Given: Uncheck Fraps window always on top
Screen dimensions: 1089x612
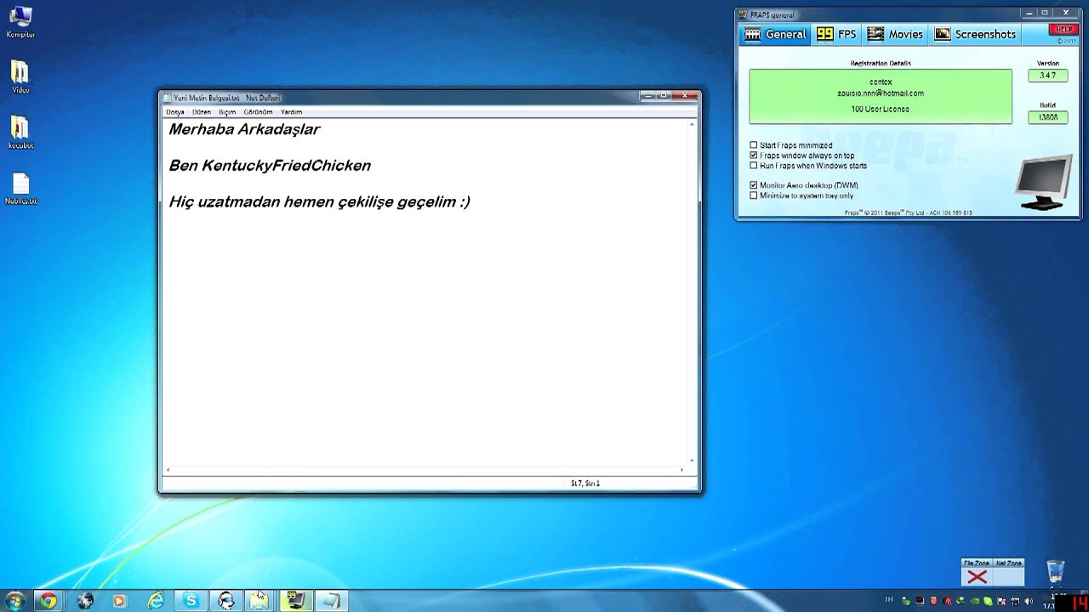Looking at the screenshot, I should coord(753,156).
